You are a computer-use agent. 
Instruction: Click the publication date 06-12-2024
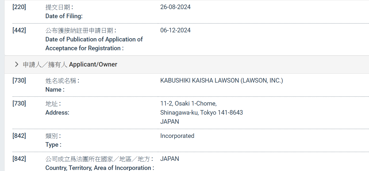pos(175,30)
